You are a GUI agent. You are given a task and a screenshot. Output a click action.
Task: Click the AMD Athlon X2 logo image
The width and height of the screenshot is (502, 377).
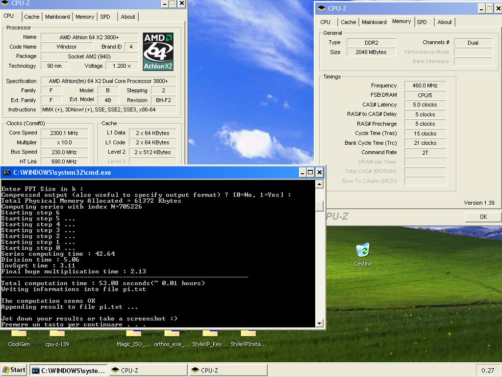[158, 52]
